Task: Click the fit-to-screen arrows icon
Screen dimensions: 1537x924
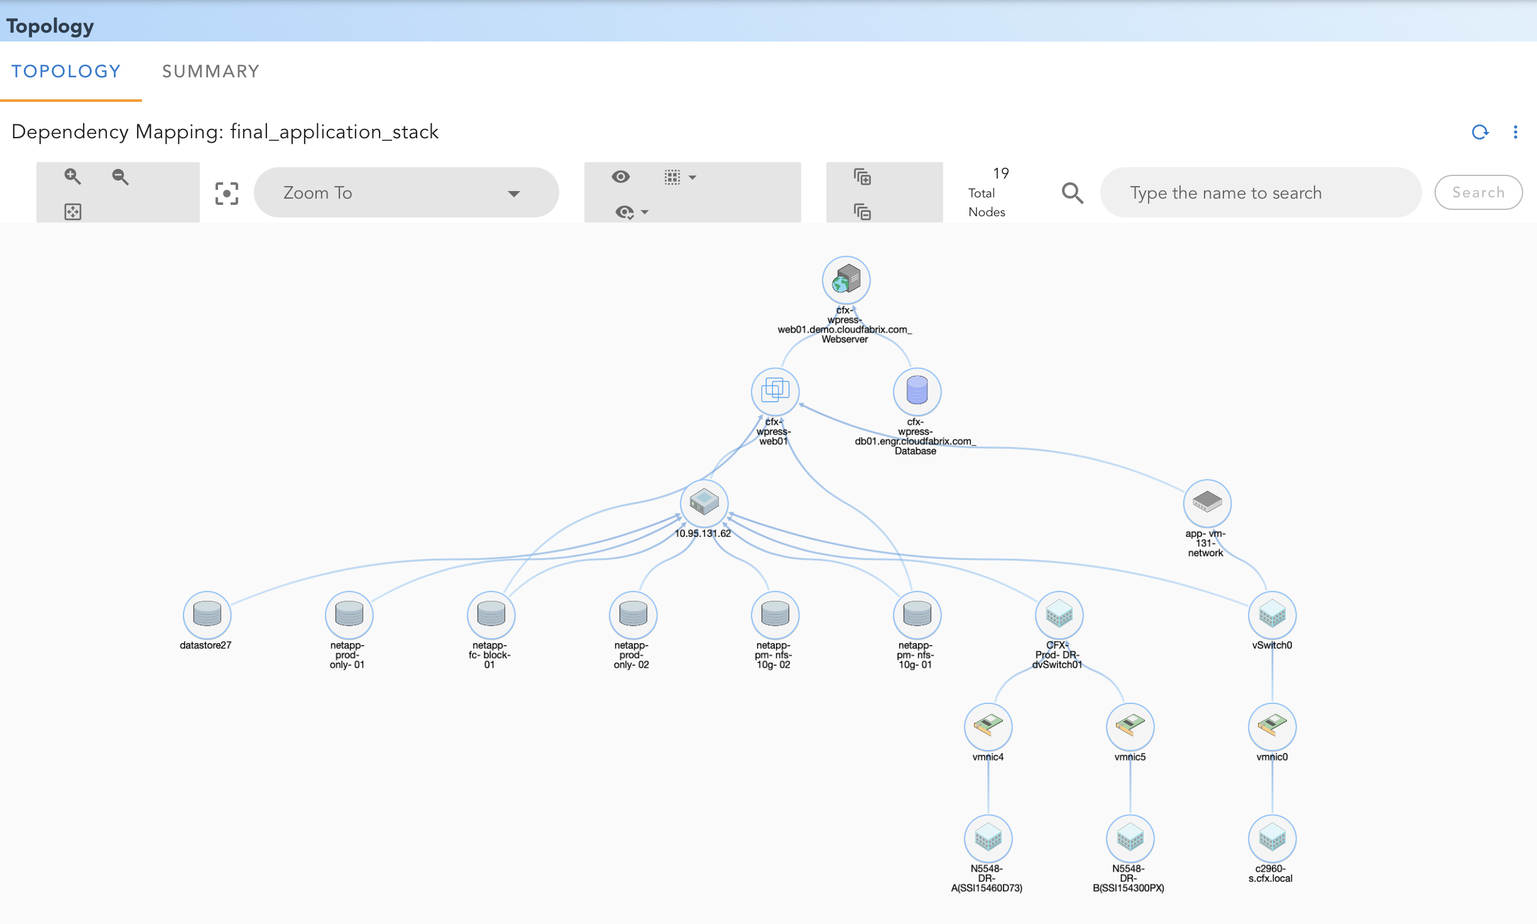Action: pos(73,212)
